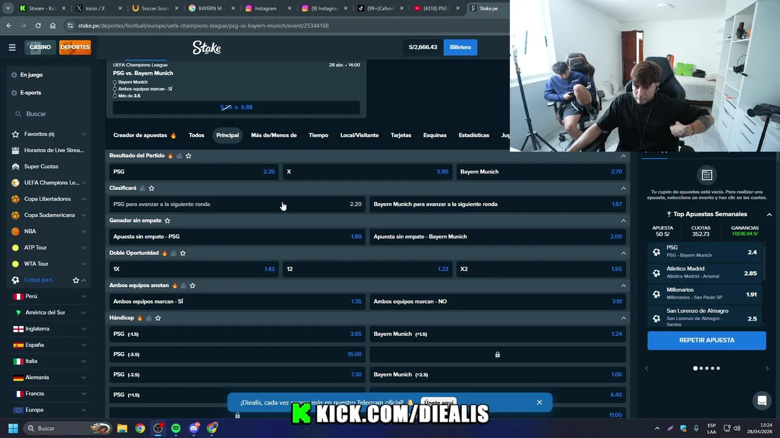Collapse the Top Apuestas Semanales panel
780x438 pixels.
pyautogui.click(x=769, y=214)
